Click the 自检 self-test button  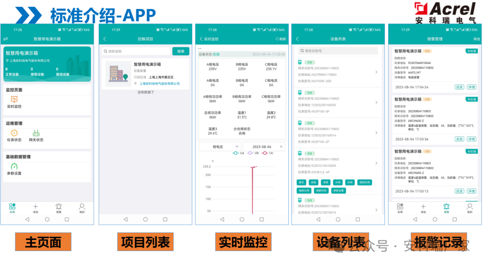pos(313,182)
